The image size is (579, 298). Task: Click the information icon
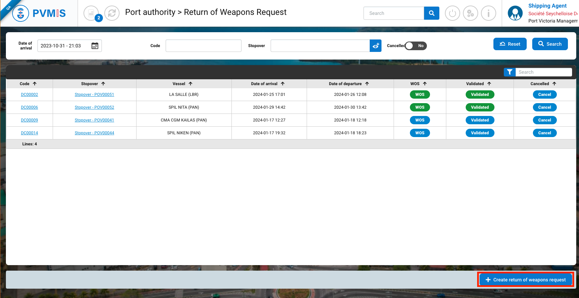coord(488,13)
